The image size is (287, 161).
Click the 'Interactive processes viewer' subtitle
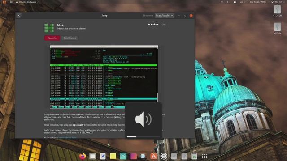(x=71, y=29)
